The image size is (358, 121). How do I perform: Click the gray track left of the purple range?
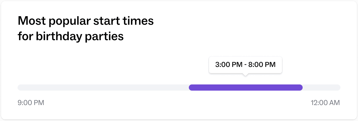[103, 88]
